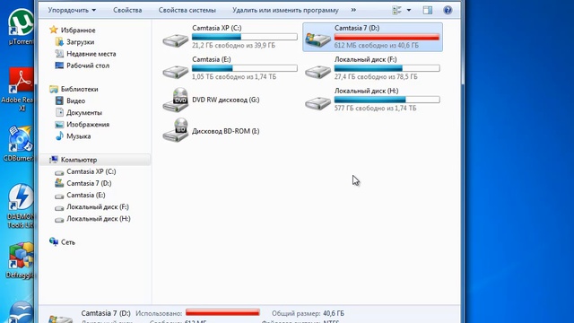574x323 pixels.
Task: Open Сеть in the navigation pane
Action: coord(68,242)
